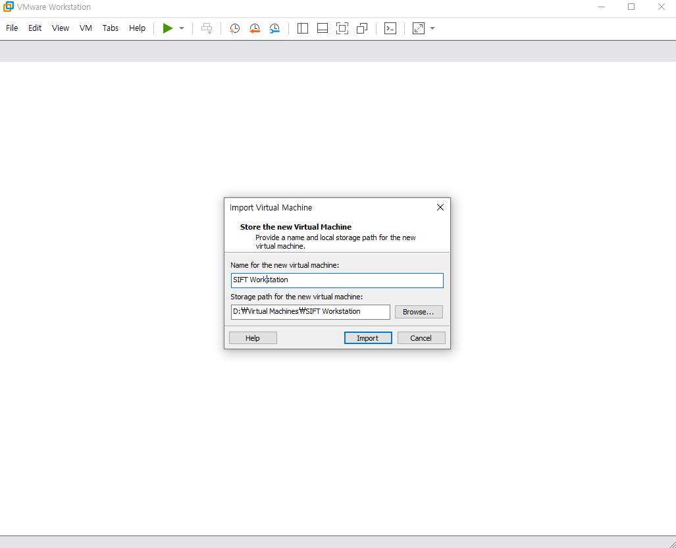Toggle the thumbnail bar icon
Image resolution: width=676 pixels, height=548 pixels.
[x=323, y=28]
